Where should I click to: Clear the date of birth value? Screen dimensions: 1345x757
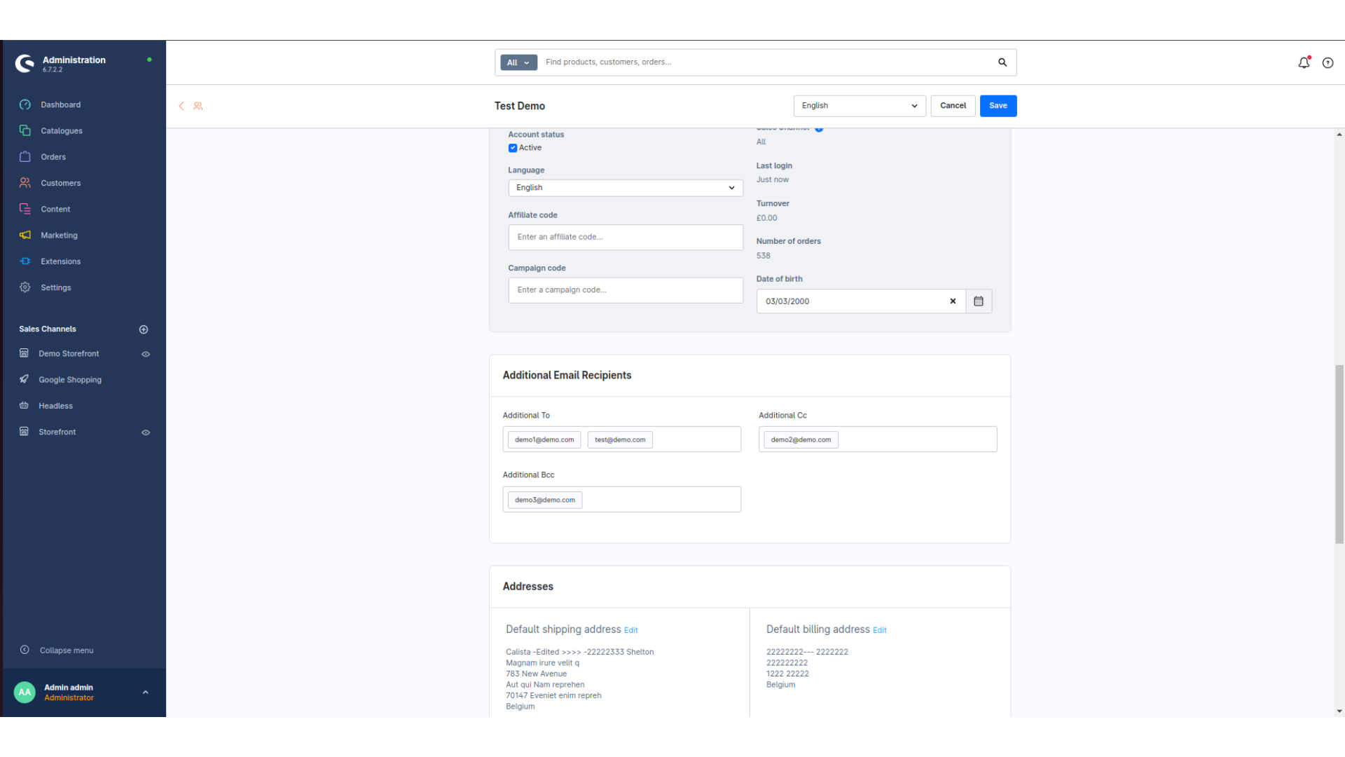953,301
